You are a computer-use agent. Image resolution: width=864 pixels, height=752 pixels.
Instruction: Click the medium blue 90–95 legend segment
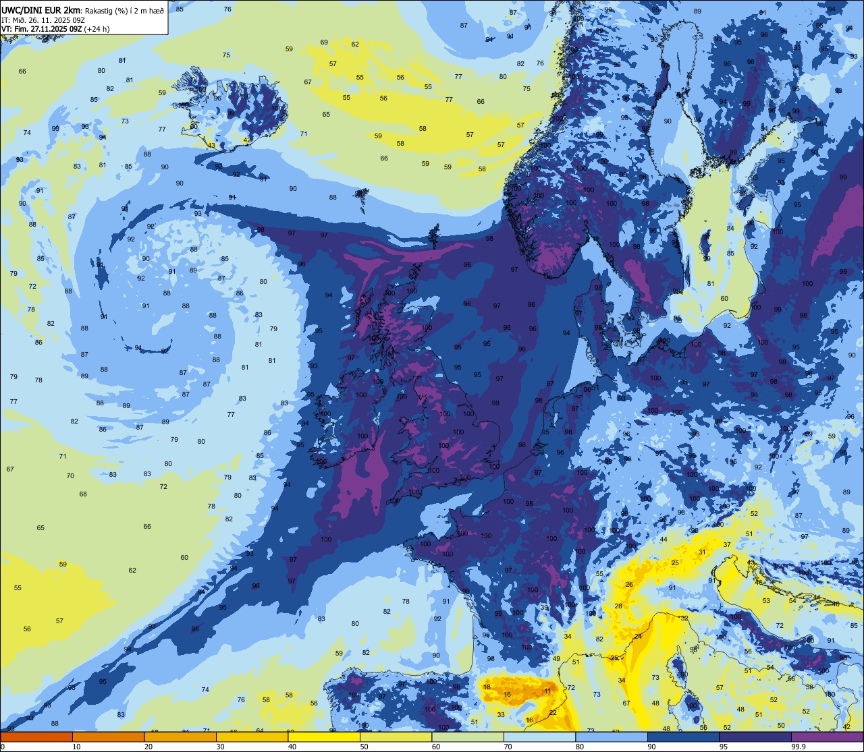[x=683, y=736]
